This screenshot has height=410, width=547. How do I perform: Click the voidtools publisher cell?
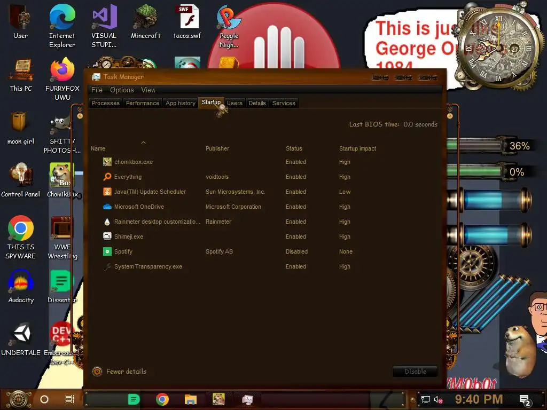click(217, 177)
